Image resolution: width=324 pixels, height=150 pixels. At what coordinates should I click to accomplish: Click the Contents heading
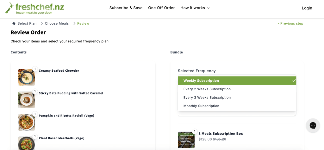[x=19, y=52]
